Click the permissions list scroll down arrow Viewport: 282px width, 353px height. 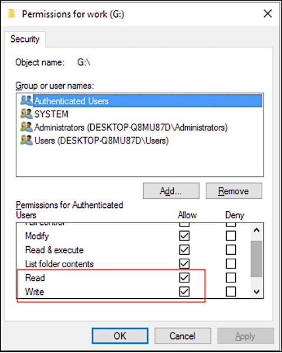[x=257, y=292]
